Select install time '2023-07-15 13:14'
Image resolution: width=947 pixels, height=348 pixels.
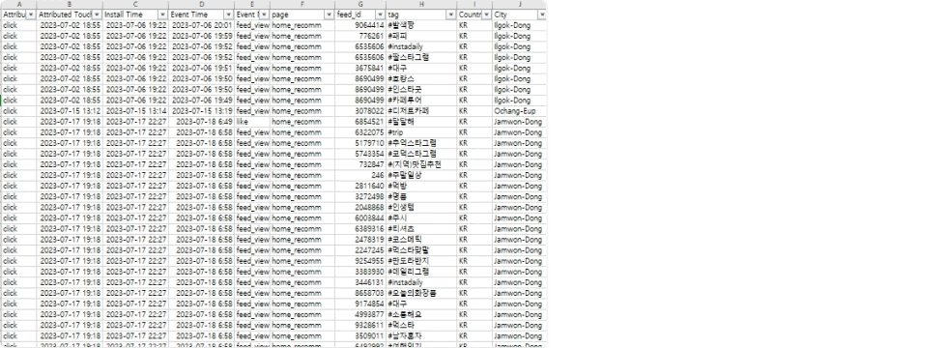[x=135, y=110]
